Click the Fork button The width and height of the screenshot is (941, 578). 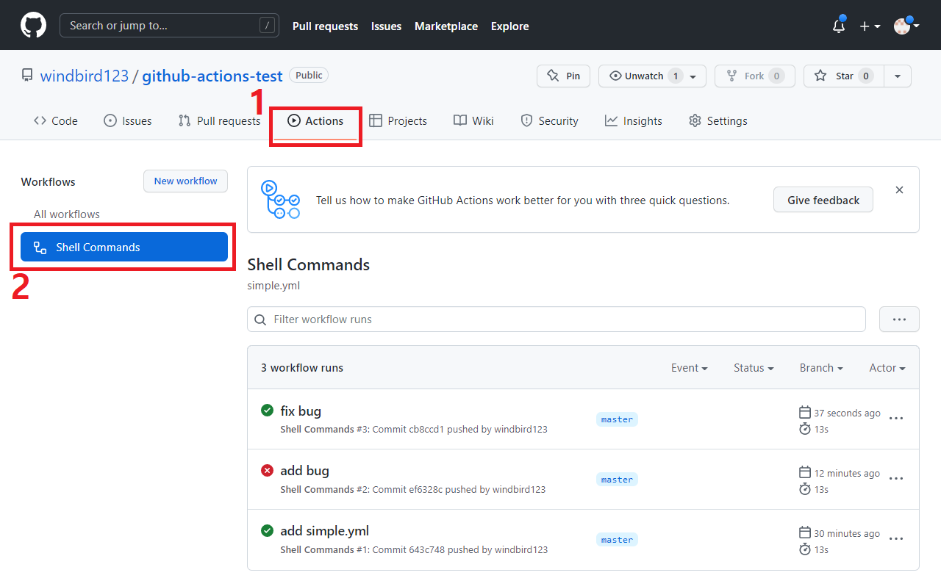click(x=754, y=76)
